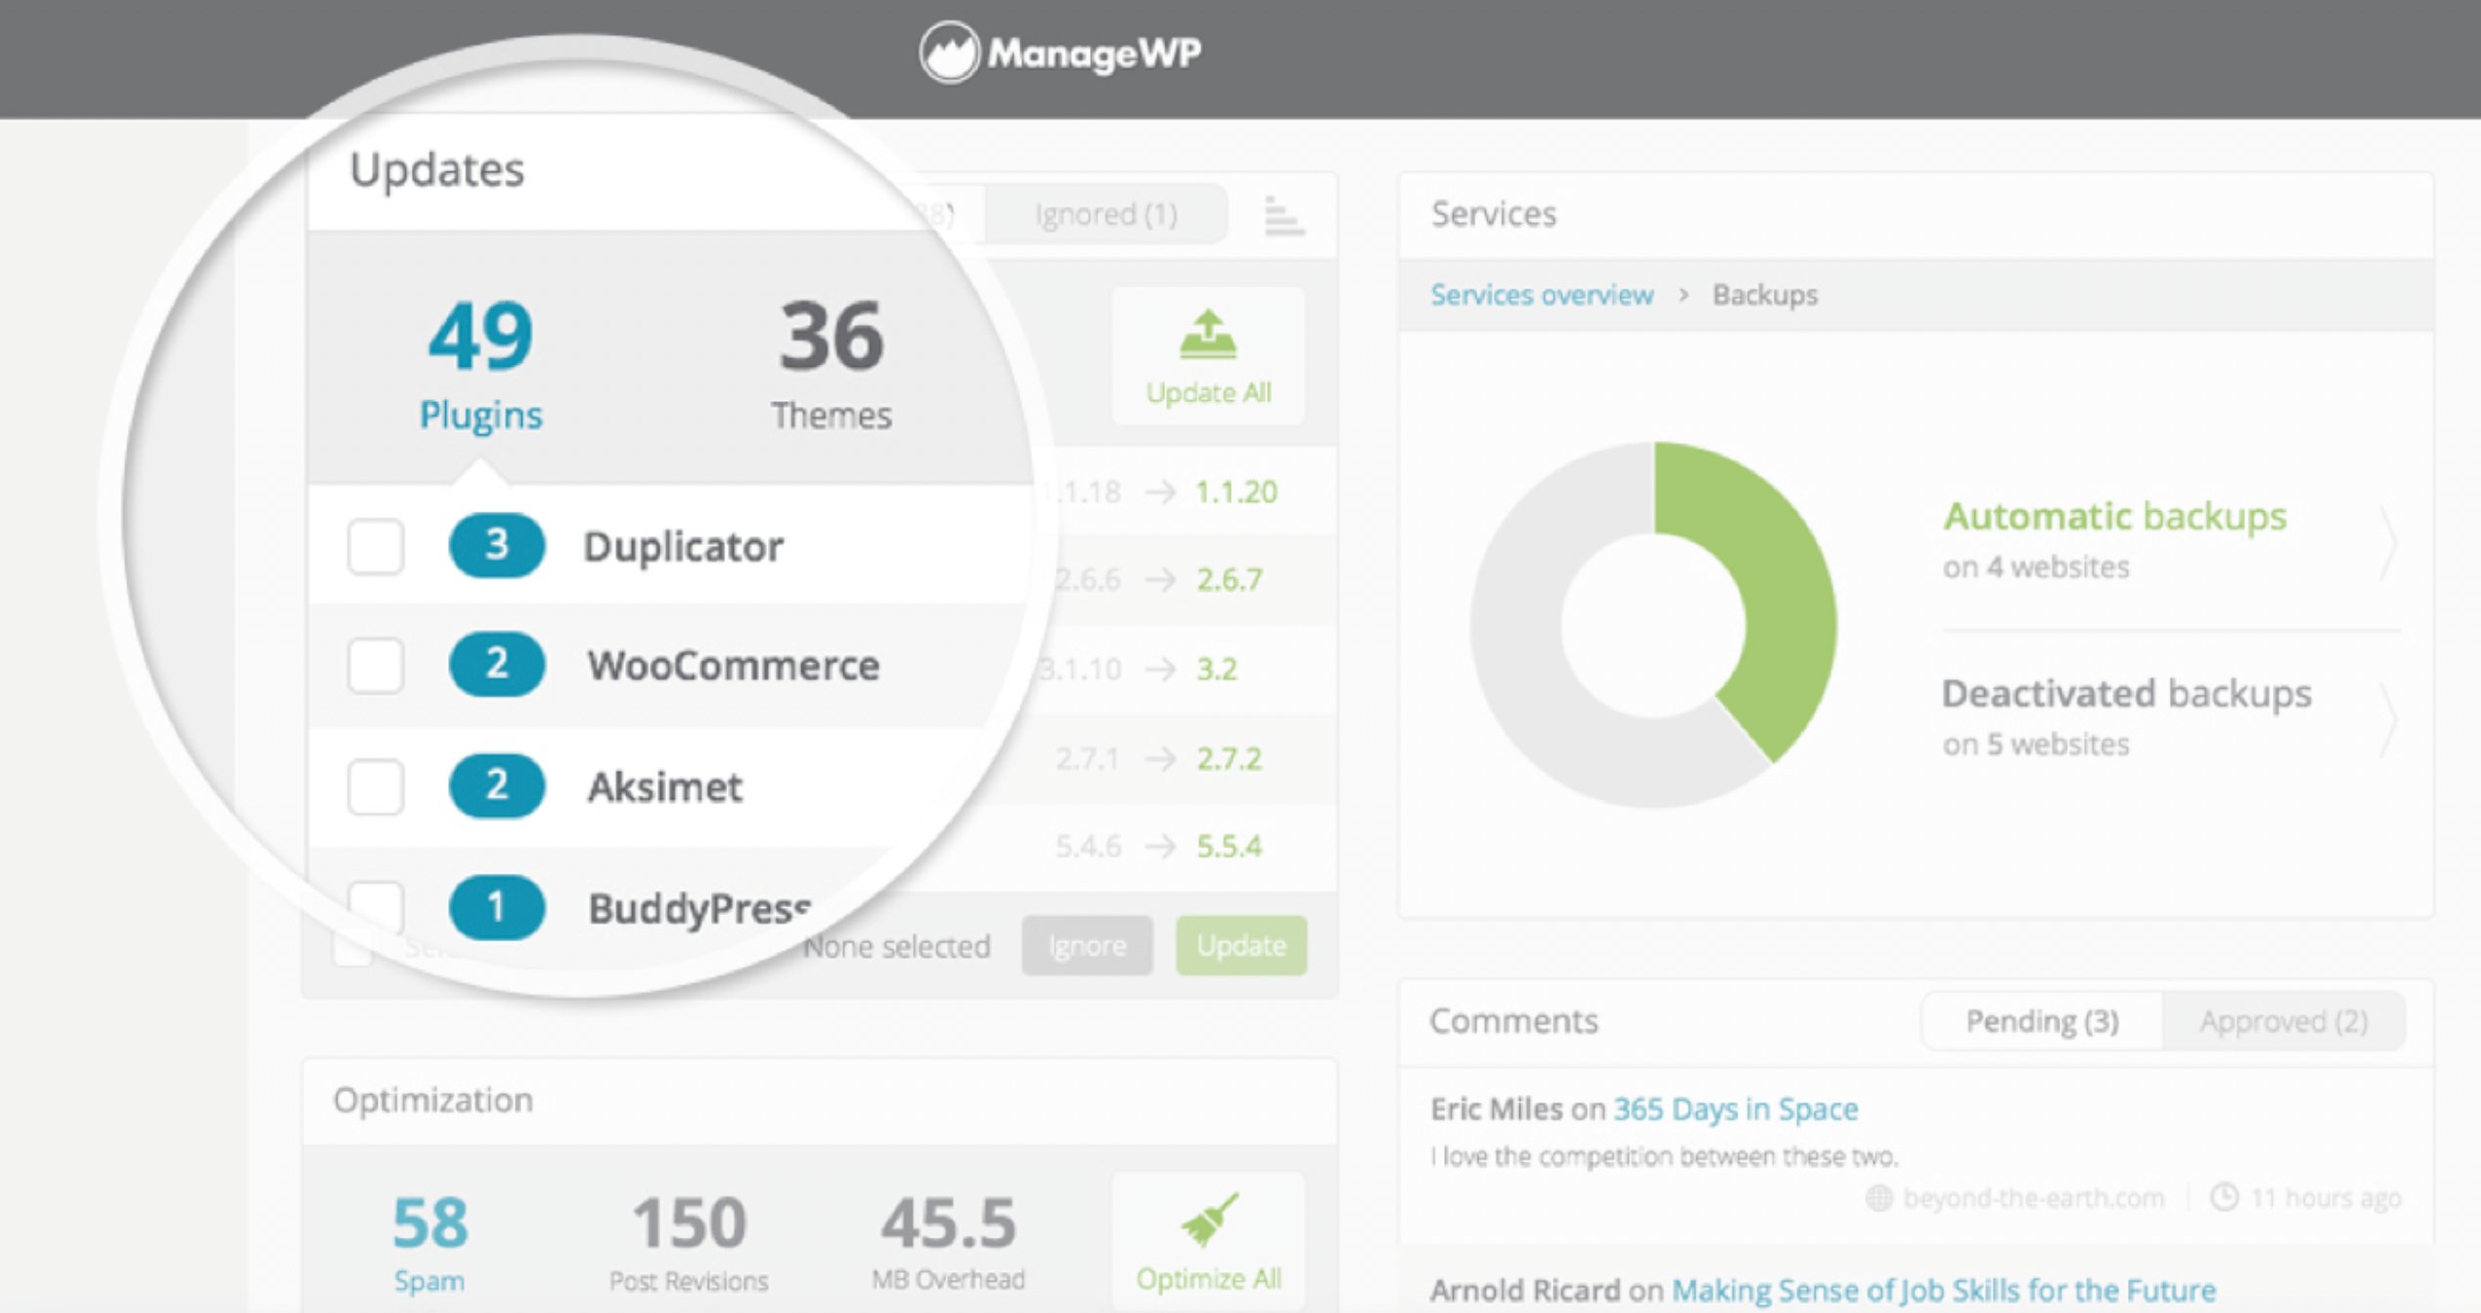Open Making Sense of Job Skills link

pyautogui.click(x=1944, y=1290)
